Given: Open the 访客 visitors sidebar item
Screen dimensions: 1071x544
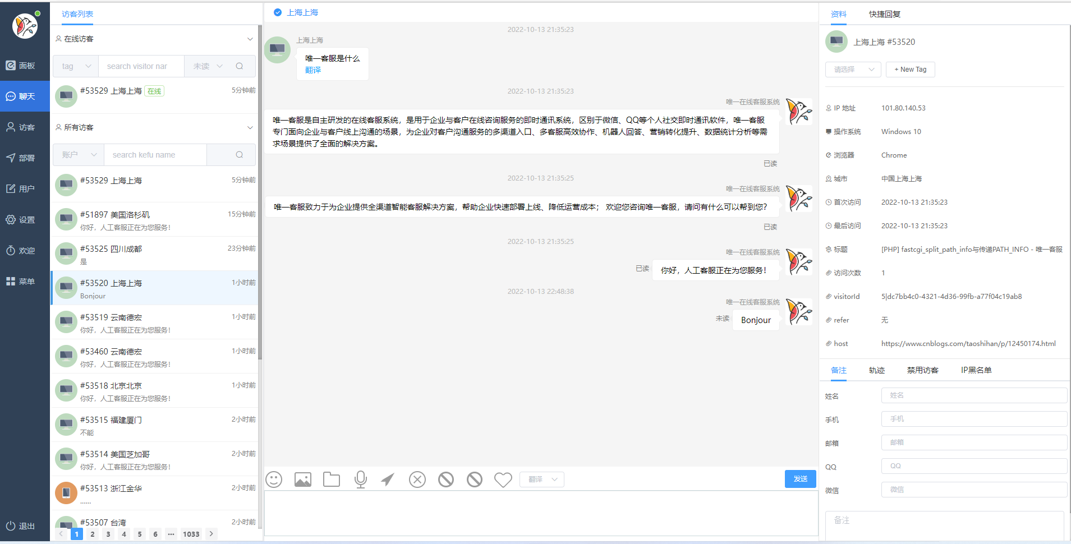Looking at the screenshot, I should [x=25, y=127].
